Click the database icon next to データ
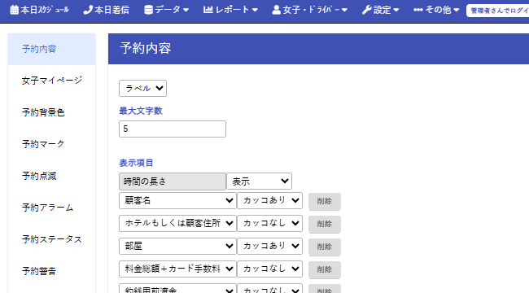The image size is (529, 293). (148, 10)
